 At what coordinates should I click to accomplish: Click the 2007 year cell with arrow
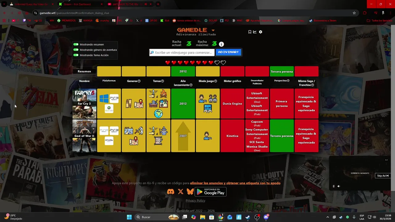click(183, 136)
